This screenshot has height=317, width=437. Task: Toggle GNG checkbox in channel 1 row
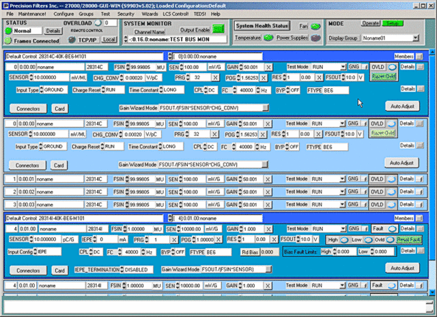[x=365, y=179]
